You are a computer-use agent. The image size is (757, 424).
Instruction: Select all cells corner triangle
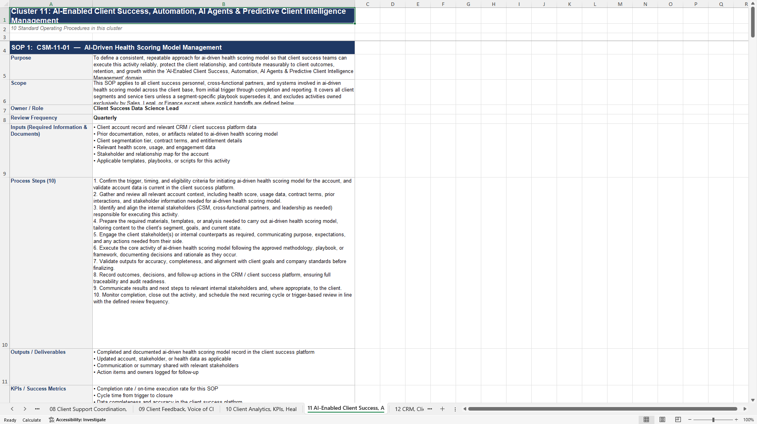point(5,4)
